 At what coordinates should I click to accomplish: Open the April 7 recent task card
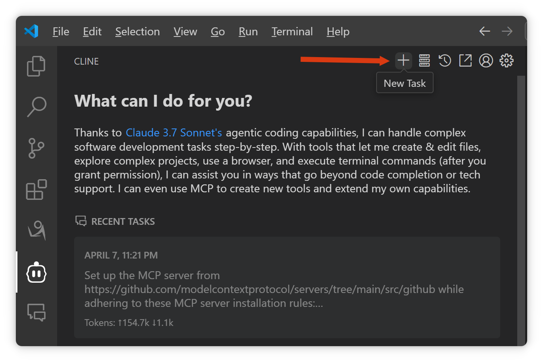click(287, 287)
